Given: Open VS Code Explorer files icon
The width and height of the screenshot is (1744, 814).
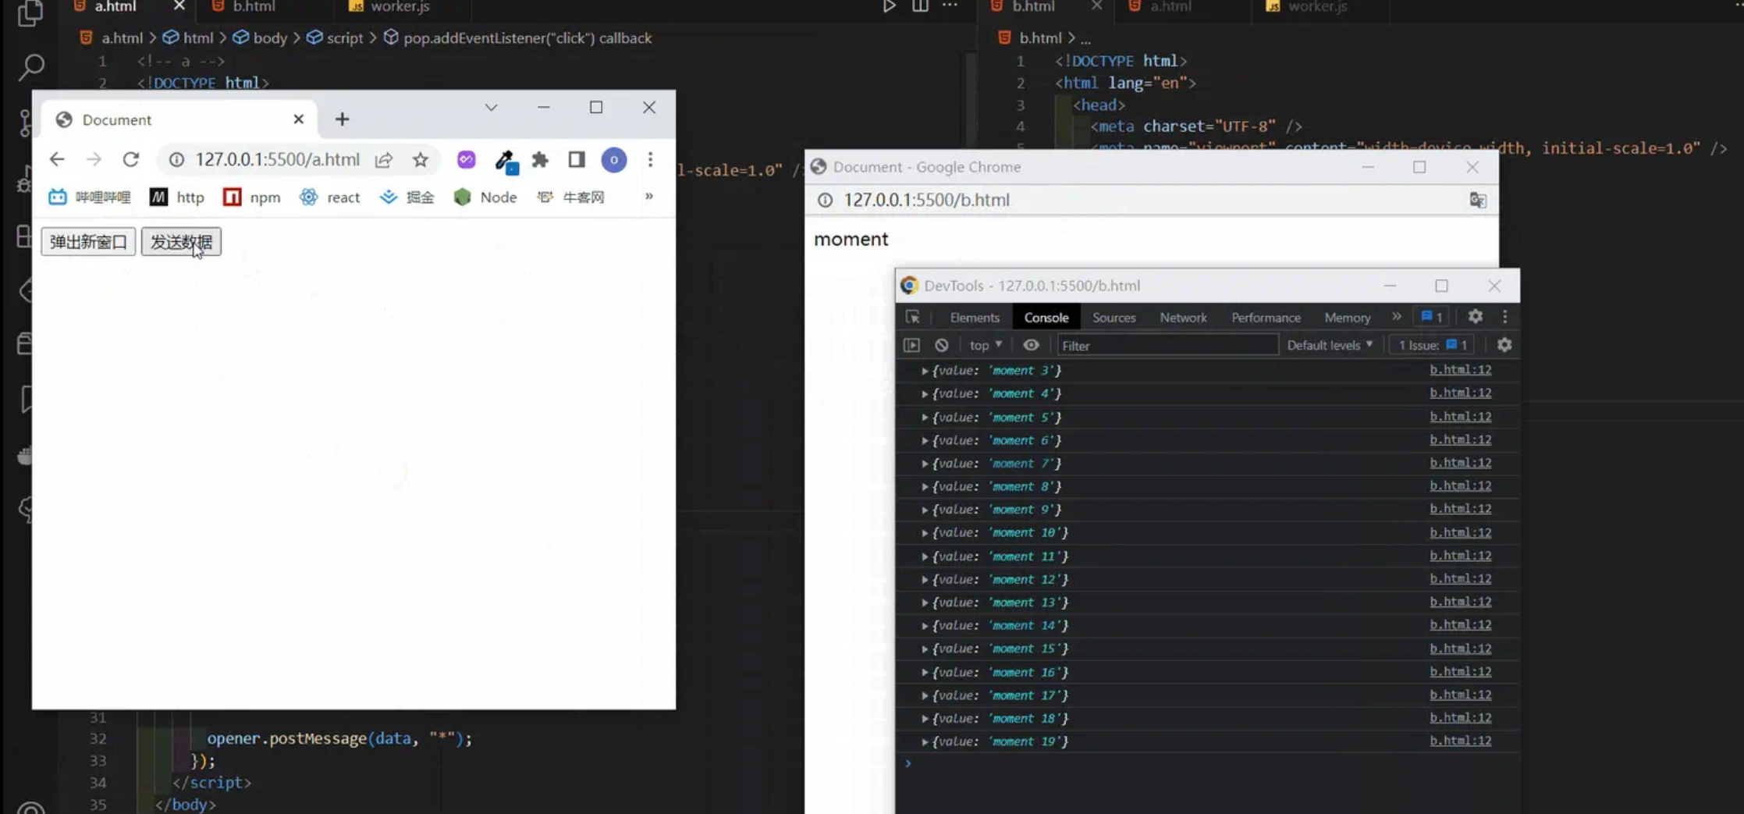Looking at the screenshot, I should (30, 12).
